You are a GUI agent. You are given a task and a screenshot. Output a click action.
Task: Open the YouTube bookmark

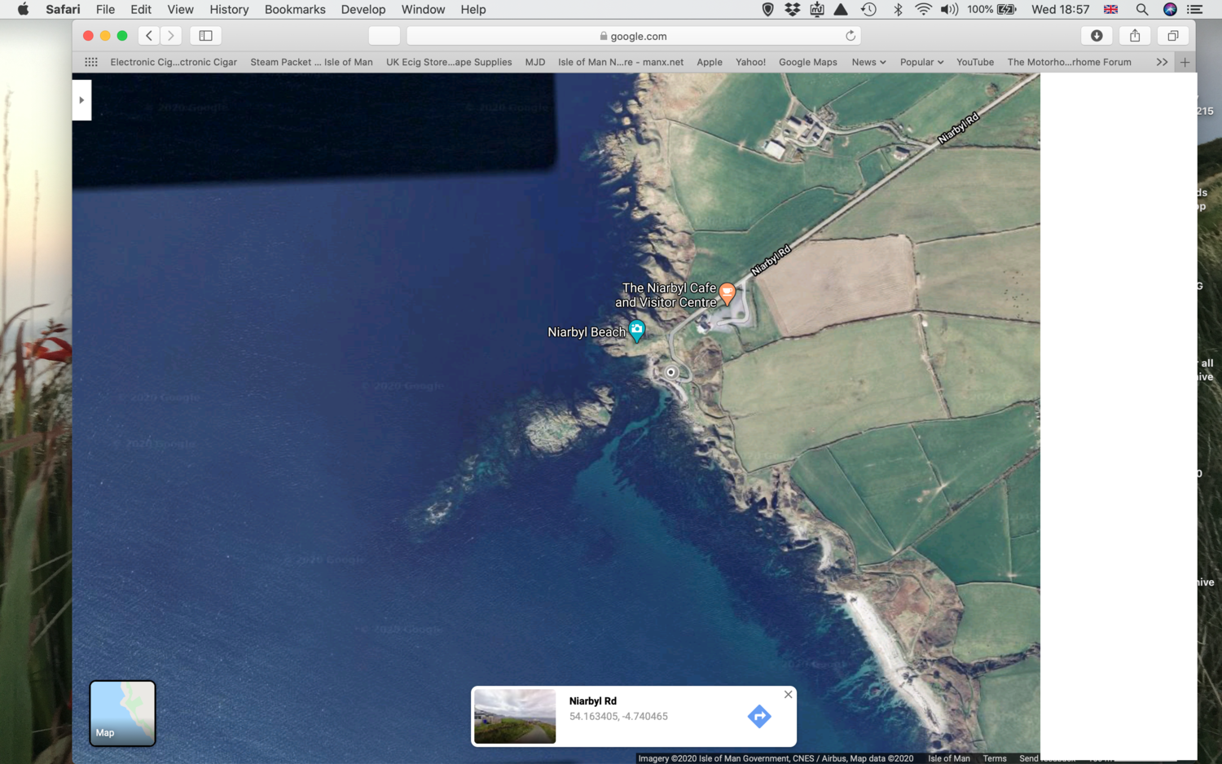[x=975, y=62]
